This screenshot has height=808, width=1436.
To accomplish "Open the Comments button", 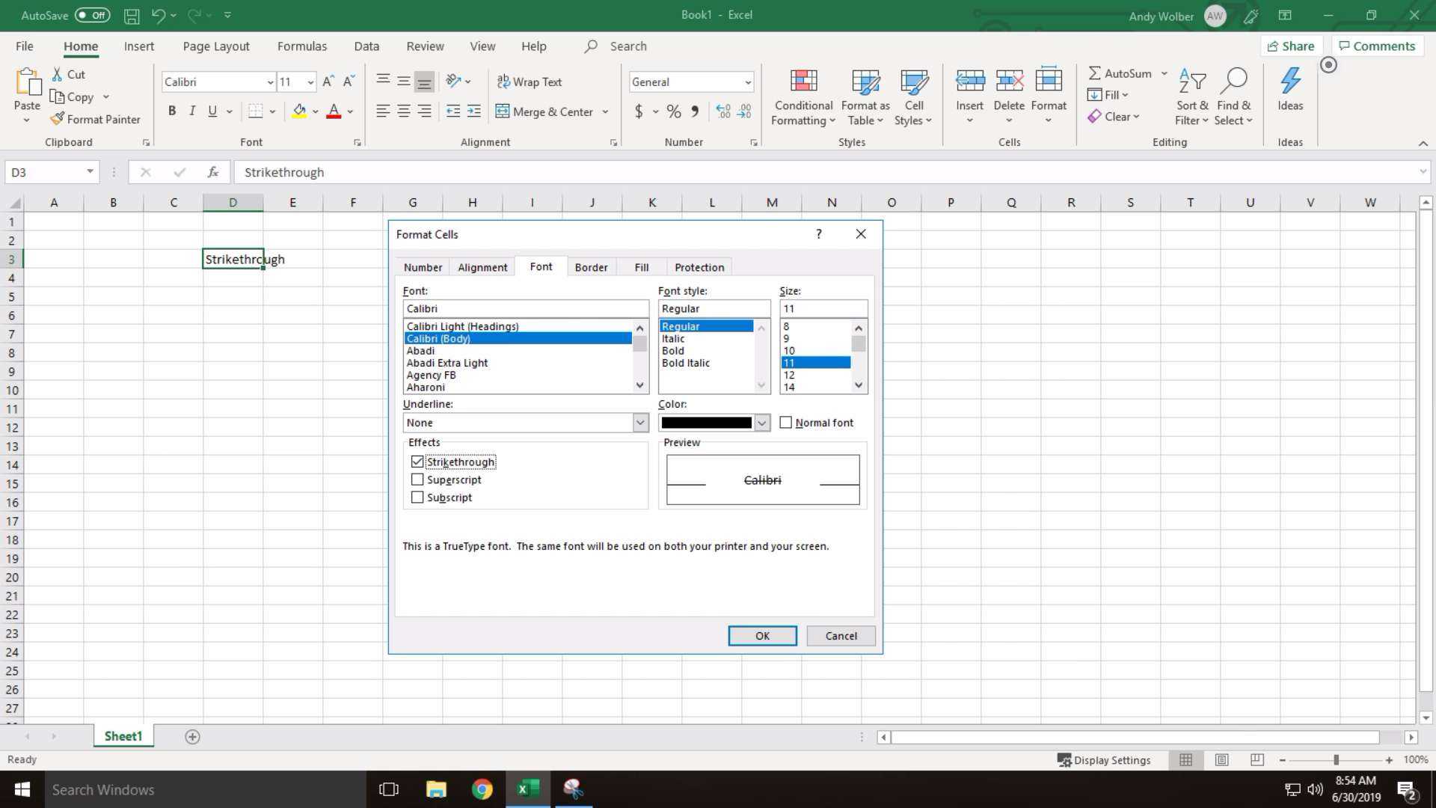I will tap(1377, 46).
